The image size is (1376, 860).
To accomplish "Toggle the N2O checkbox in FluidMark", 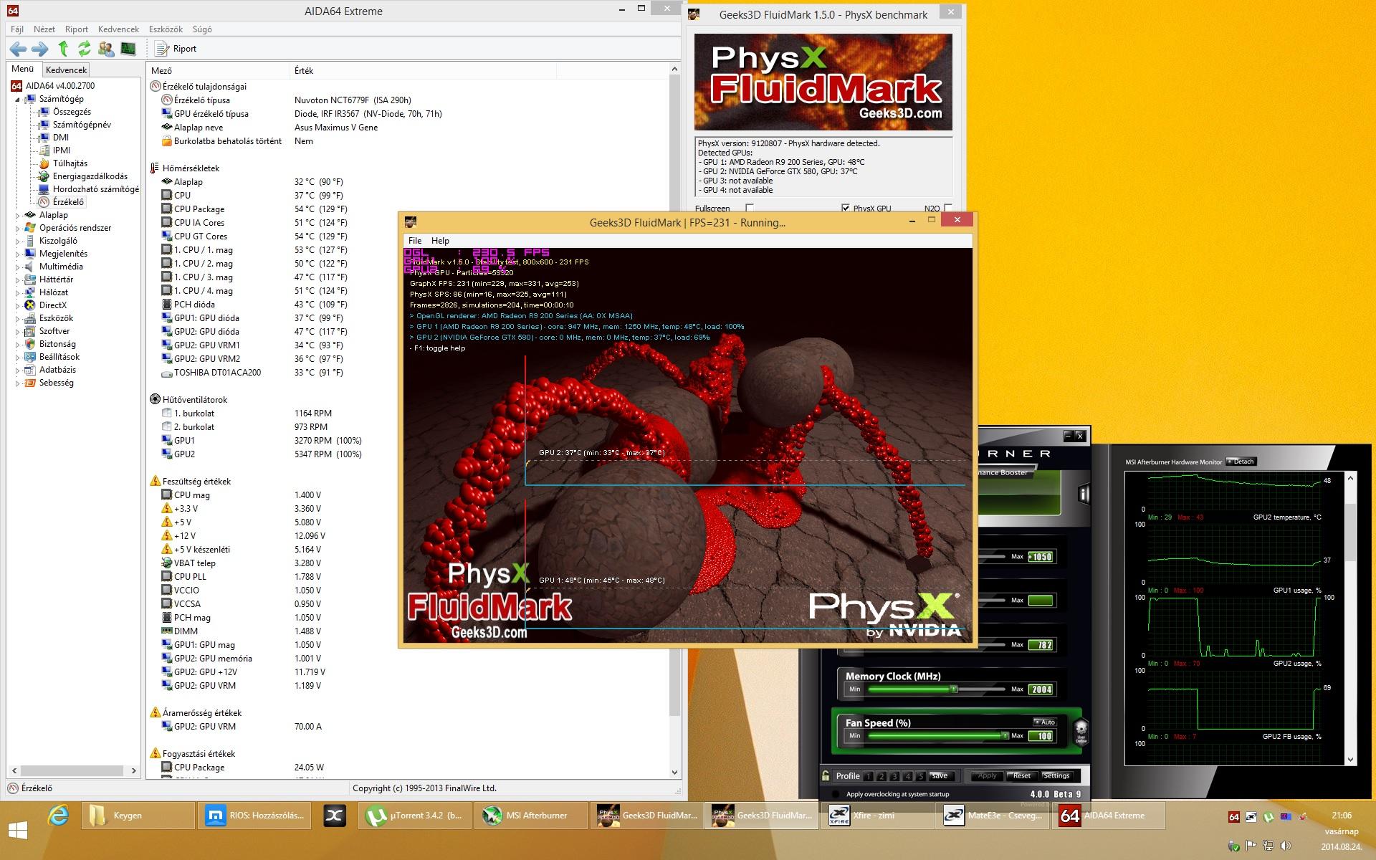I will [x=948, y=209].
